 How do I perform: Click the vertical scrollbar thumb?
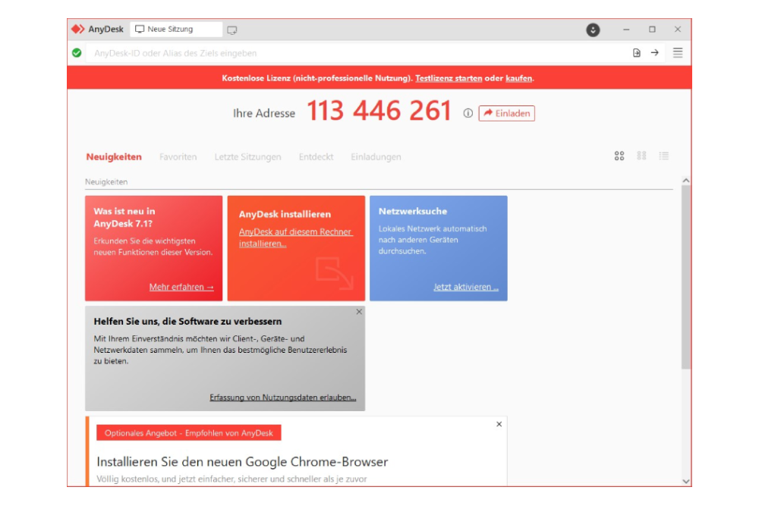686,277
